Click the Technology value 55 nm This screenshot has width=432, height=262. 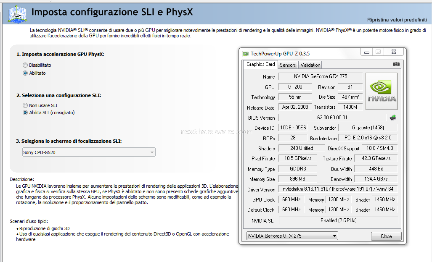click(295, 97)
